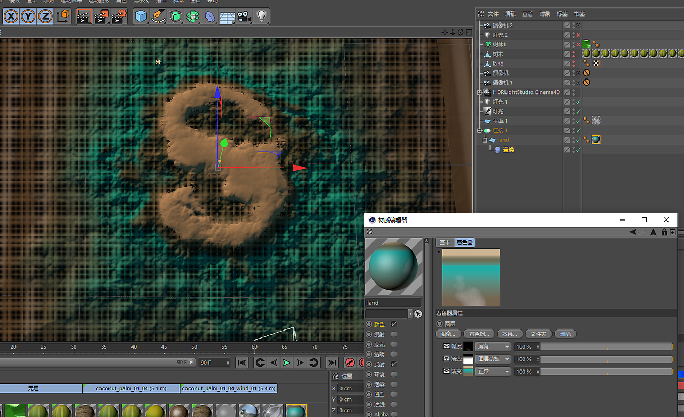Toggle the Y-axis lock button
684x417 pixels.
click(28, 16)
